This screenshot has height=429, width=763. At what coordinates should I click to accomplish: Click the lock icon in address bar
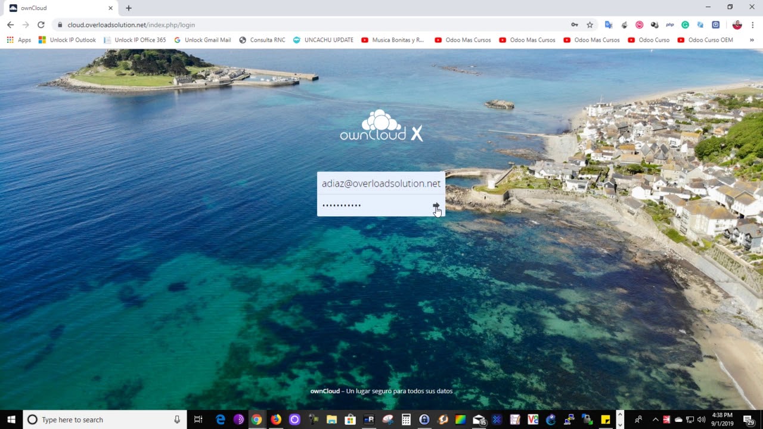(60, 25)
